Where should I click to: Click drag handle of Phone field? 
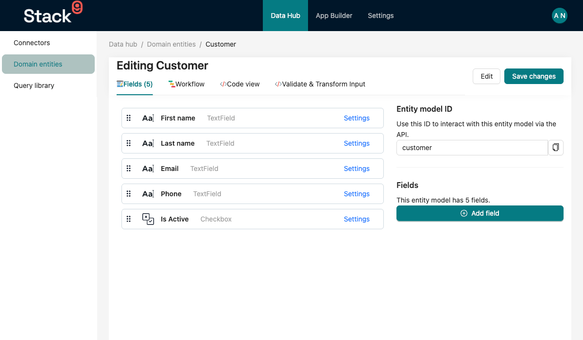[x=129, y=194]
